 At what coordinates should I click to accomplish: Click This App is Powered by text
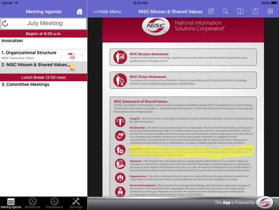click(235, 203)
